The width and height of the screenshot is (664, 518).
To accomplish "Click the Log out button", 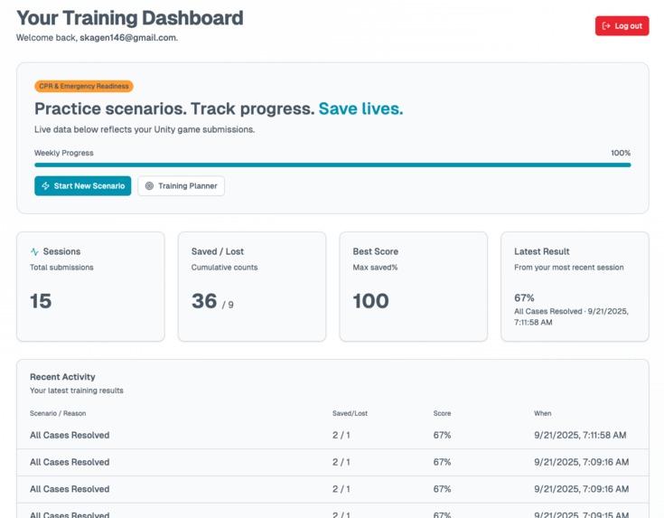I will click(622, 26).
